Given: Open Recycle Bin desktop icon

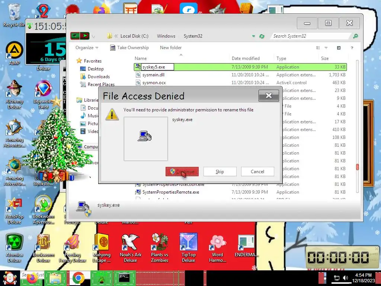Looking at the screenshot, I should click(x=14, y=15).
